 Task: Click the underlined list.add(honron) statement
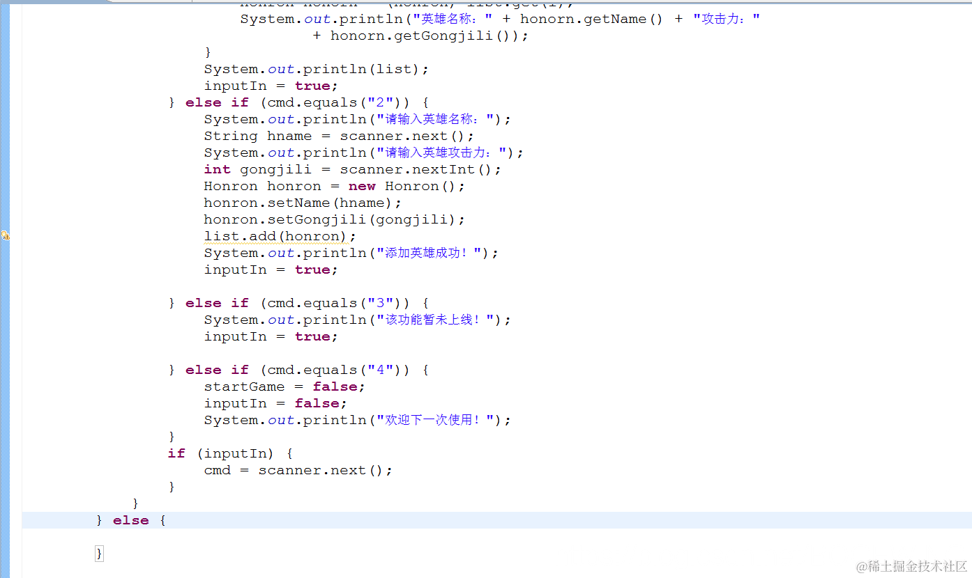point(280,236)
